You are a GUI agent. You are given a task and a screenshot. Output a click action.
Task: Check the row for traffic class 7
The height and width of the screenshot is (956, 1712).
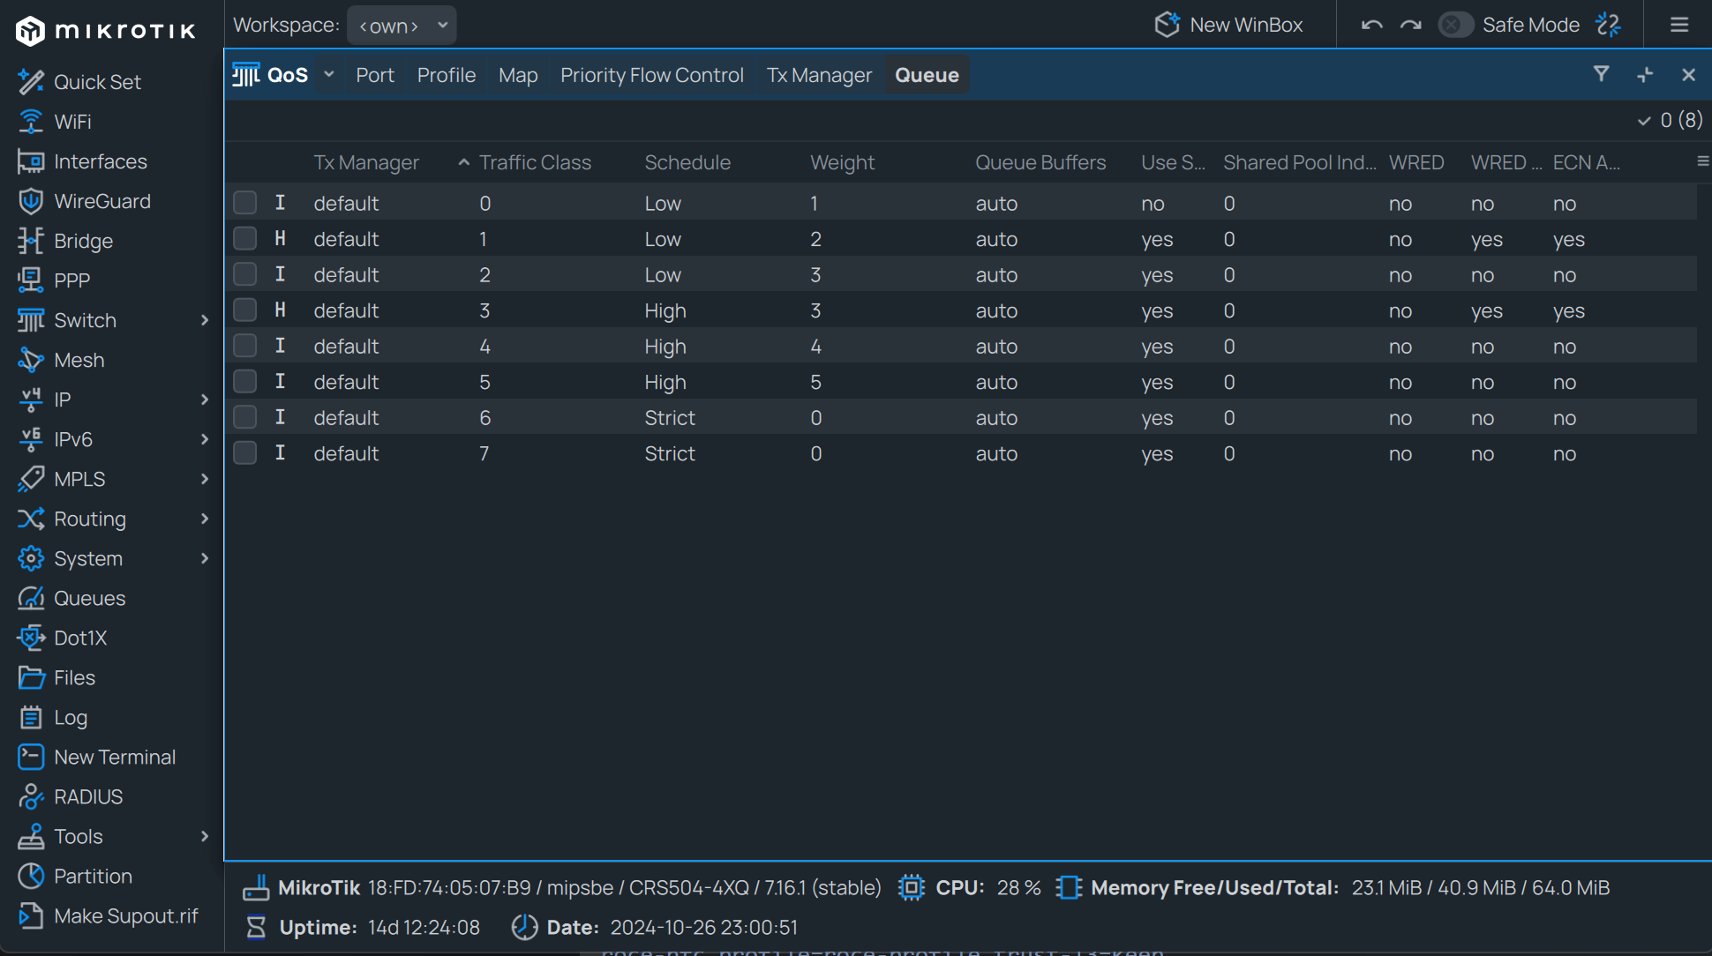point(245,453)
